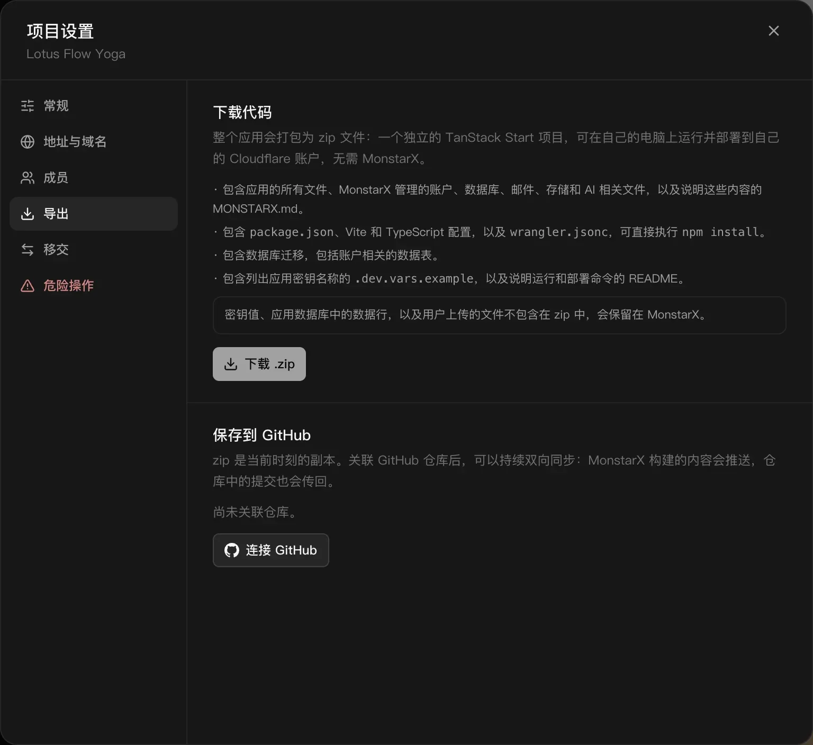Click the Lotus Flow Yoga project name
This screenshot has width=813, height=745.
point(76,54)
